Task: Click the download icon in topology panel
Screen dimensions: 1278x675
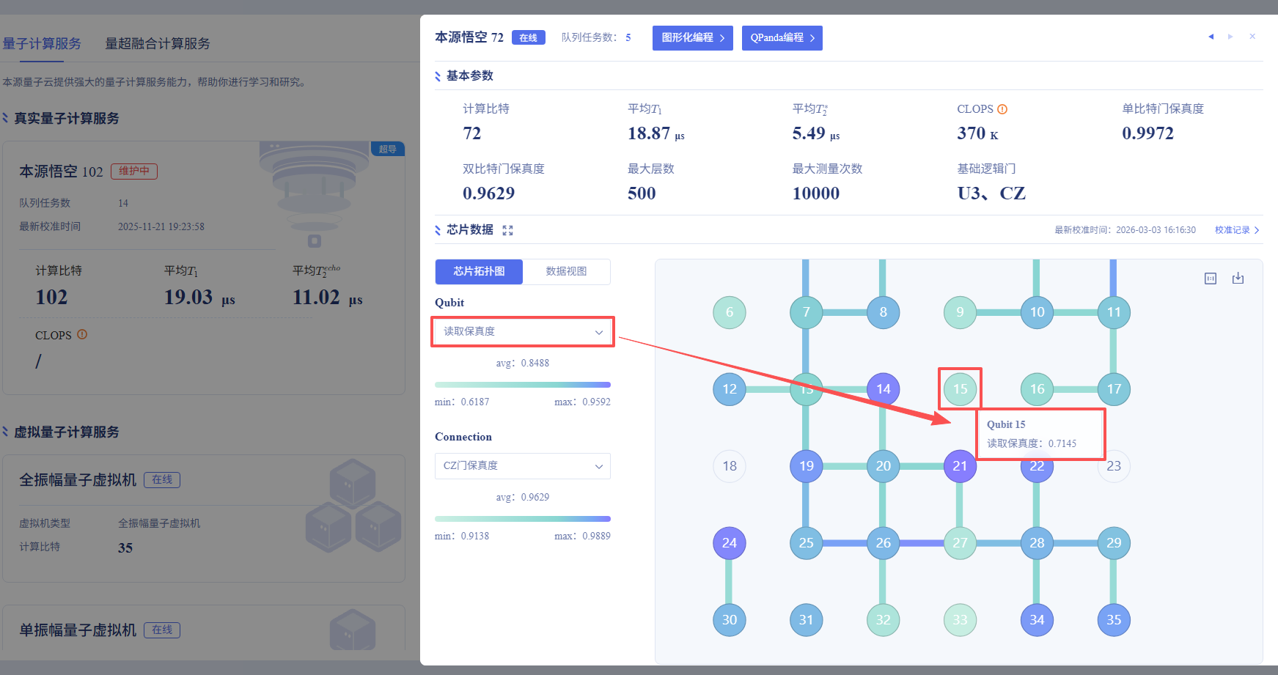Action: 1238,279
